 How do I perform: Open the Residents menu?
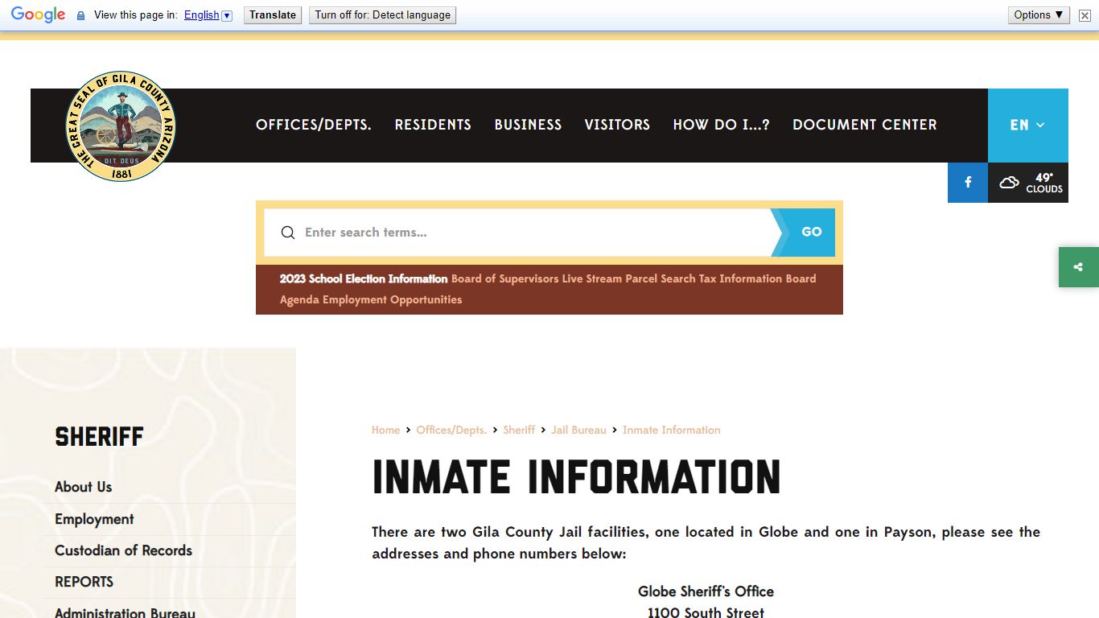tap(433, 125)
